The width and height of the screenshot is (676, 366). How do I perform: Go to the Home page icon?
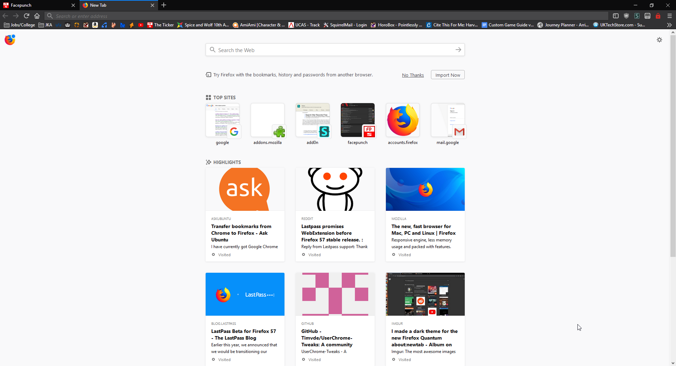(x=37, y=16)
